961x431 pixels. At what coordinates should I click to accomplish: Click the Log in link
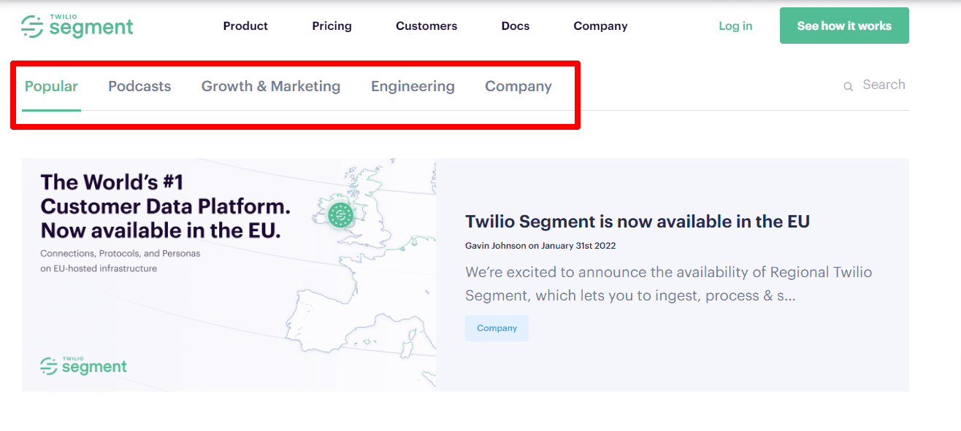(x=735, y=26)
